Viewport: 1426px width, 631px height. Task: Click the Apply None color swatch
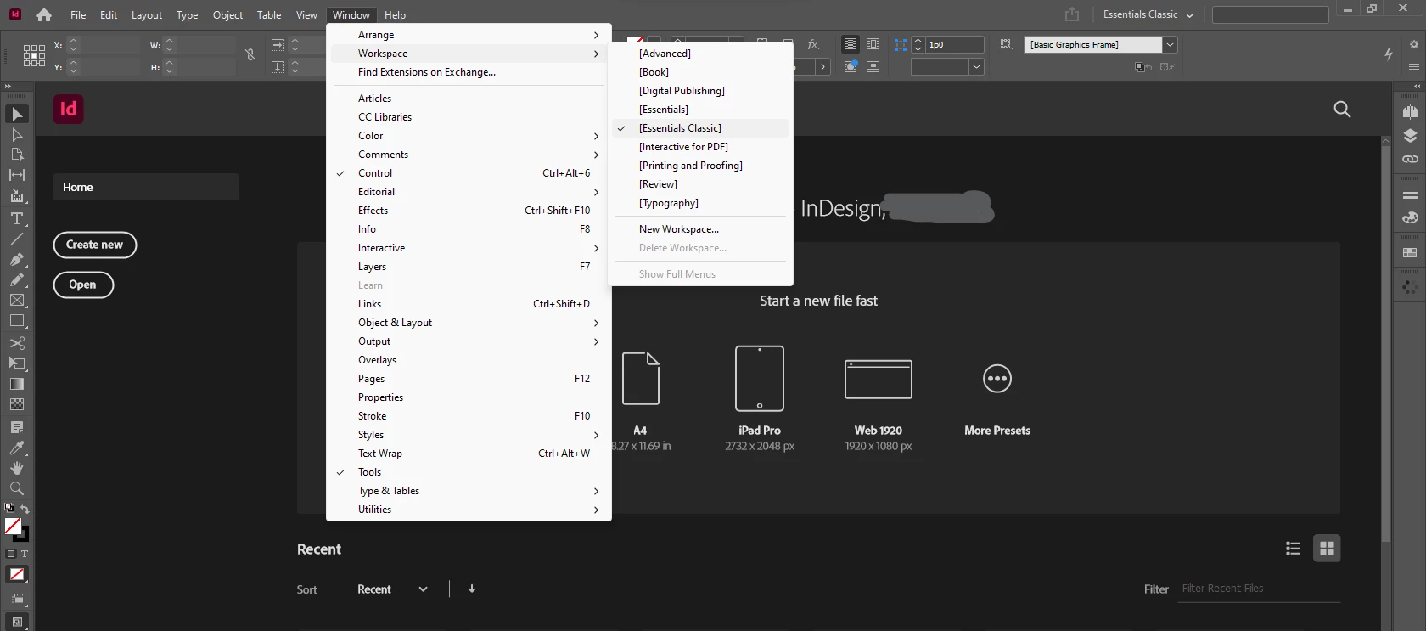tap(16, 575)
